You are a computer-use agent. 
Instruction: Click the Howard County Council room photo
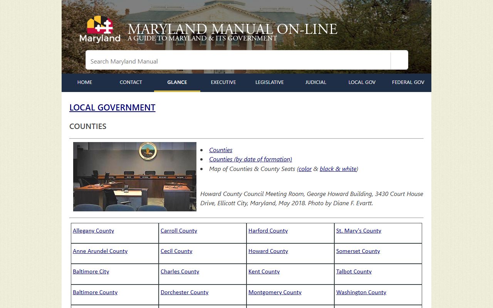(135, 177)
